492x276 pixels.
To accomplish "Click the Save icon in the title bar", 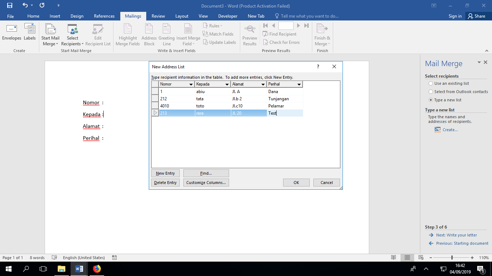I will 10,6.
